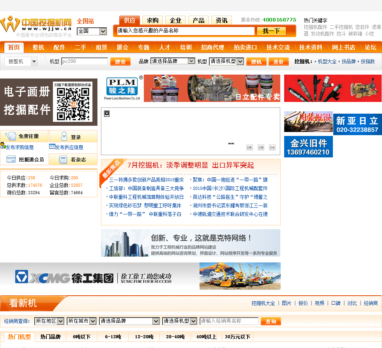The image size is (382, 348).
Task: Open 发布供应信息 link
Action: pos(69,147)
